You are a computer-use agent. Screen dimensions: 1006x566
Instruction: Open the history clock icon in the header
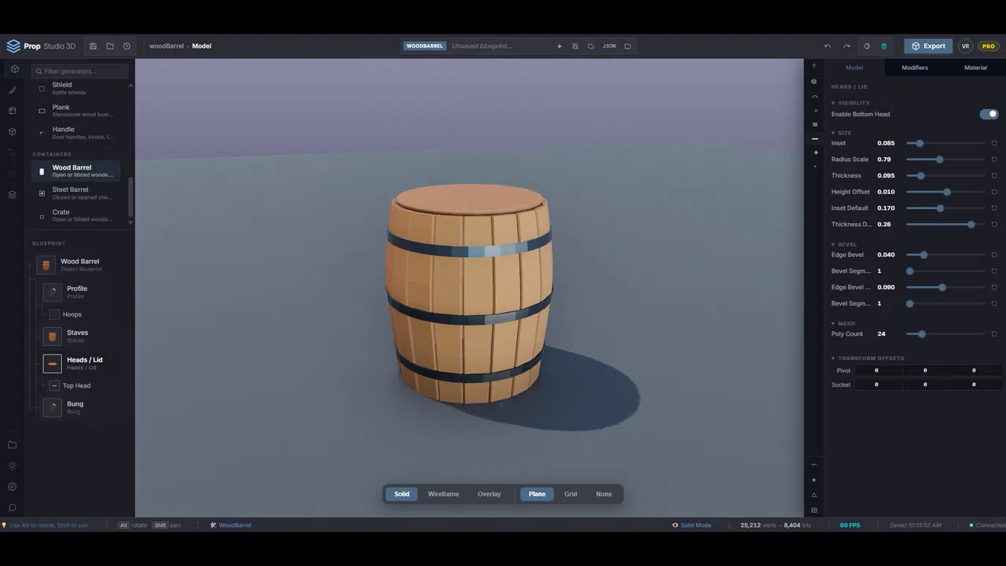pos(127,46)
